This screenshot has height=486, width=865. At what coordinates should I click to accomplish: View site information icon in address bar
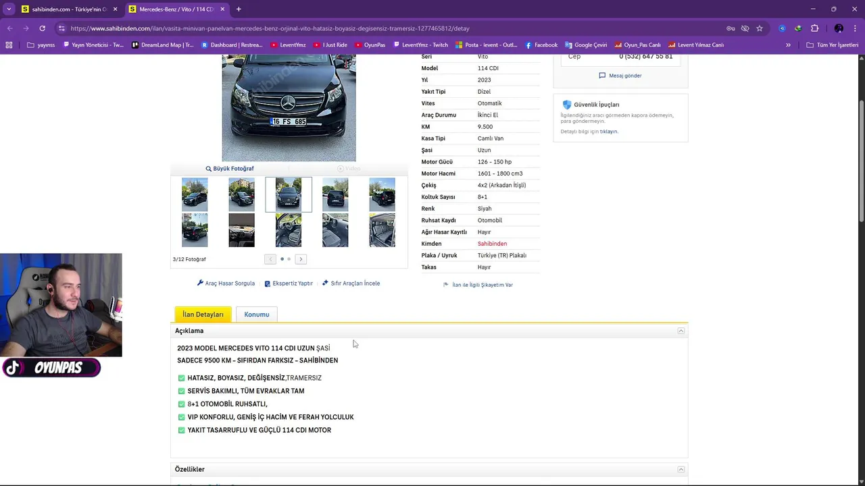tap(61, 28)
